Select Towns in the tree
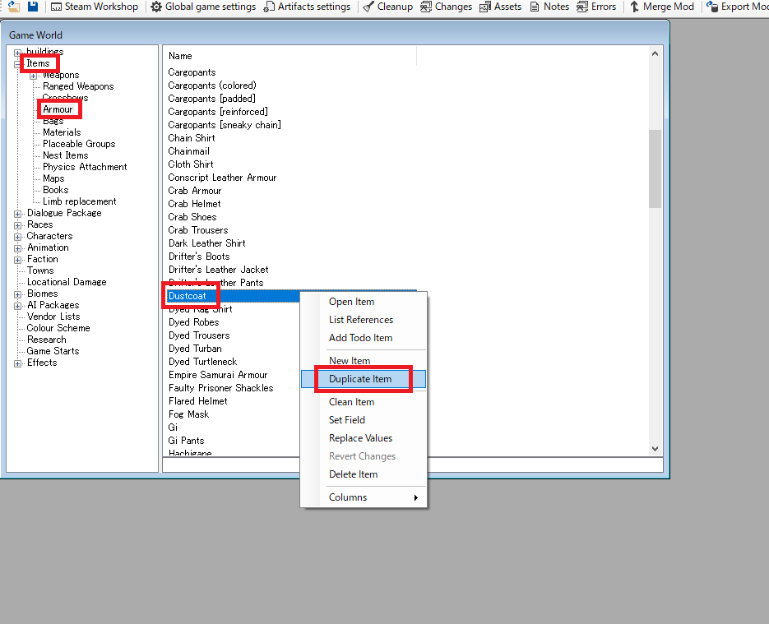Image resolution: width=769 pixels, height=624 pixels. coord(40,270)
